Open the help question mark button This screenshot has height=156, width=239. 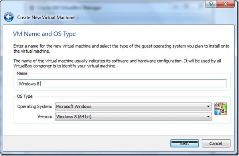211,4
